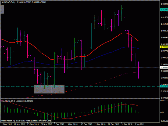This screenshot has width=168, height=126.
Task: Select the 31 Dec 2010 date label
Action: coord(127,124)
